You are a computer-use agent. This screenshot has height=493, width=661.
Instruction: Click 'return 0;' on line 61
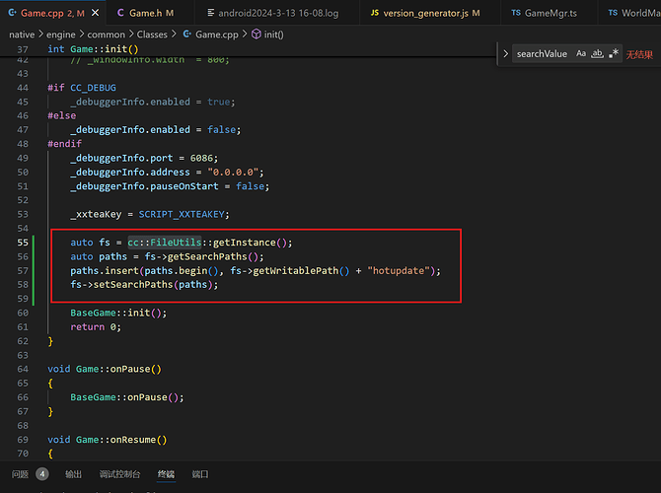pos(96,327)
